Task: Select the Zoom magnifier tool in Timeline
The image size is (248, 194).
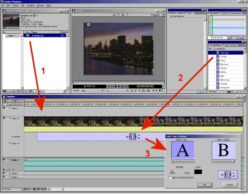Action: (10, 104)
